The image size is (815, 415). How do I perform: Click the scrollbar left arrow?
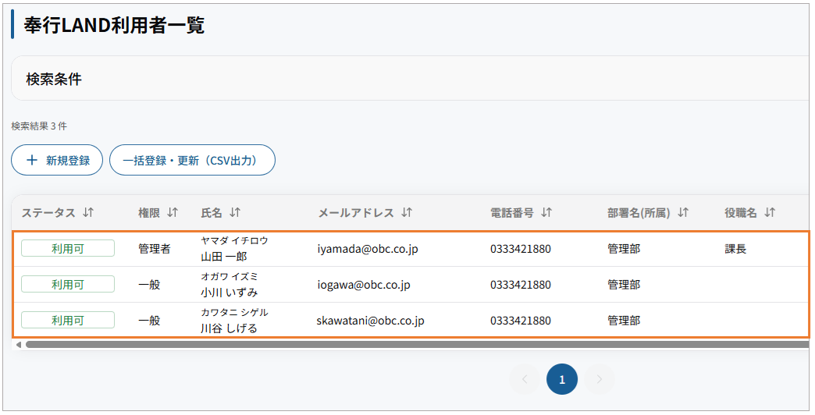(18, 344)
